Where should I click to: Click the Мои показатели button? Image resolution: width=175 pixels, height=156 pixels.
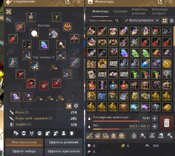(x=24, y=142)
